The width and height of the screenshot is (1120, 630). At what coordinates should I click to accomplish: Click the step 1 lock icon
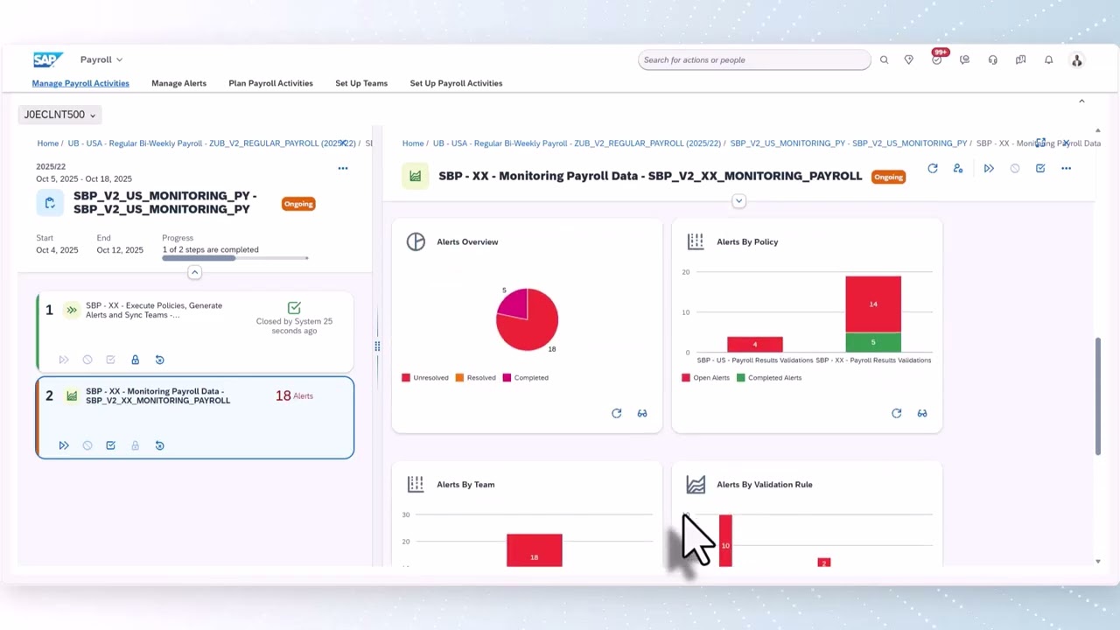coord(135,360)
